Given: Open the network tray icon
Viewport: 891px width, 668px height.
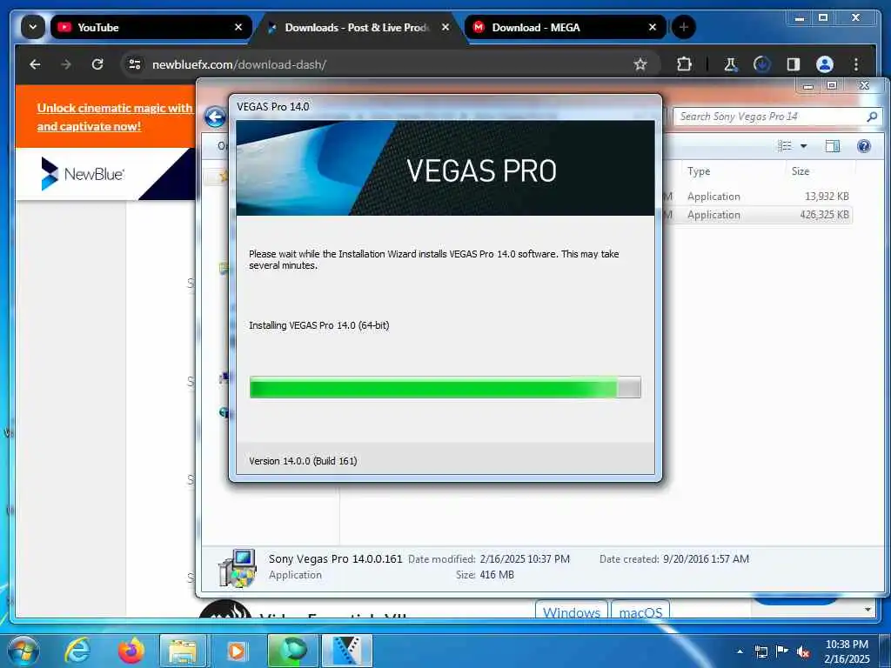Looking at the screenshot, I should (760, 651).
